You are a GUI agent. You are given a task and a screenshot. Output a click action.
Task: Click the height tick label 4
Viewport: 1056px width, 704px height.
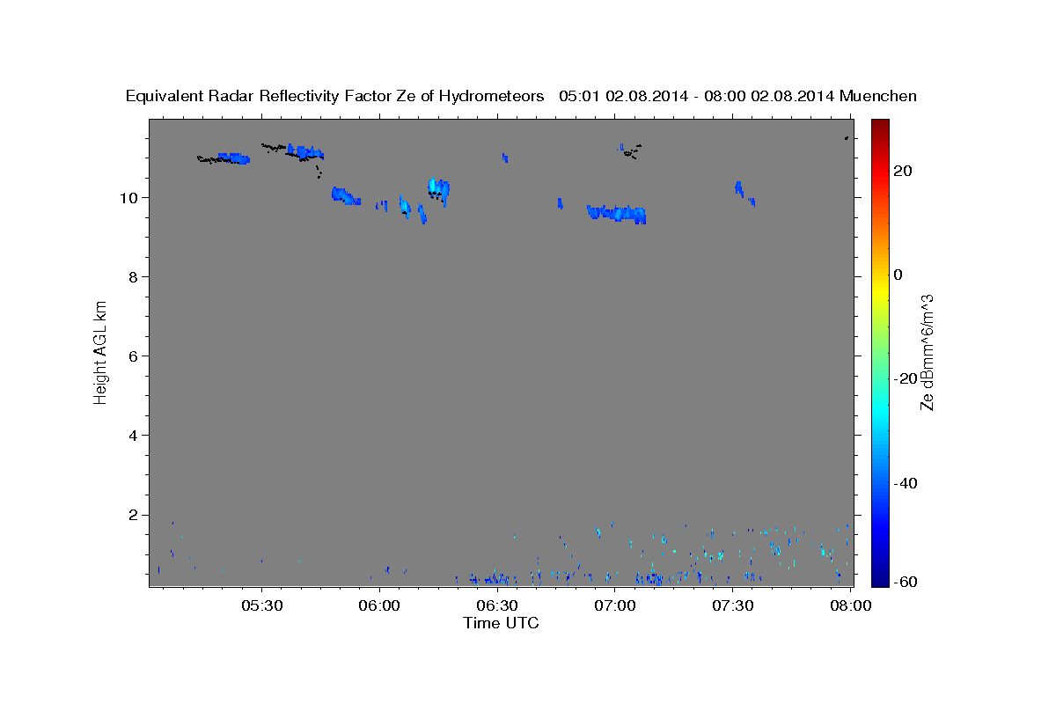(135, 436)
